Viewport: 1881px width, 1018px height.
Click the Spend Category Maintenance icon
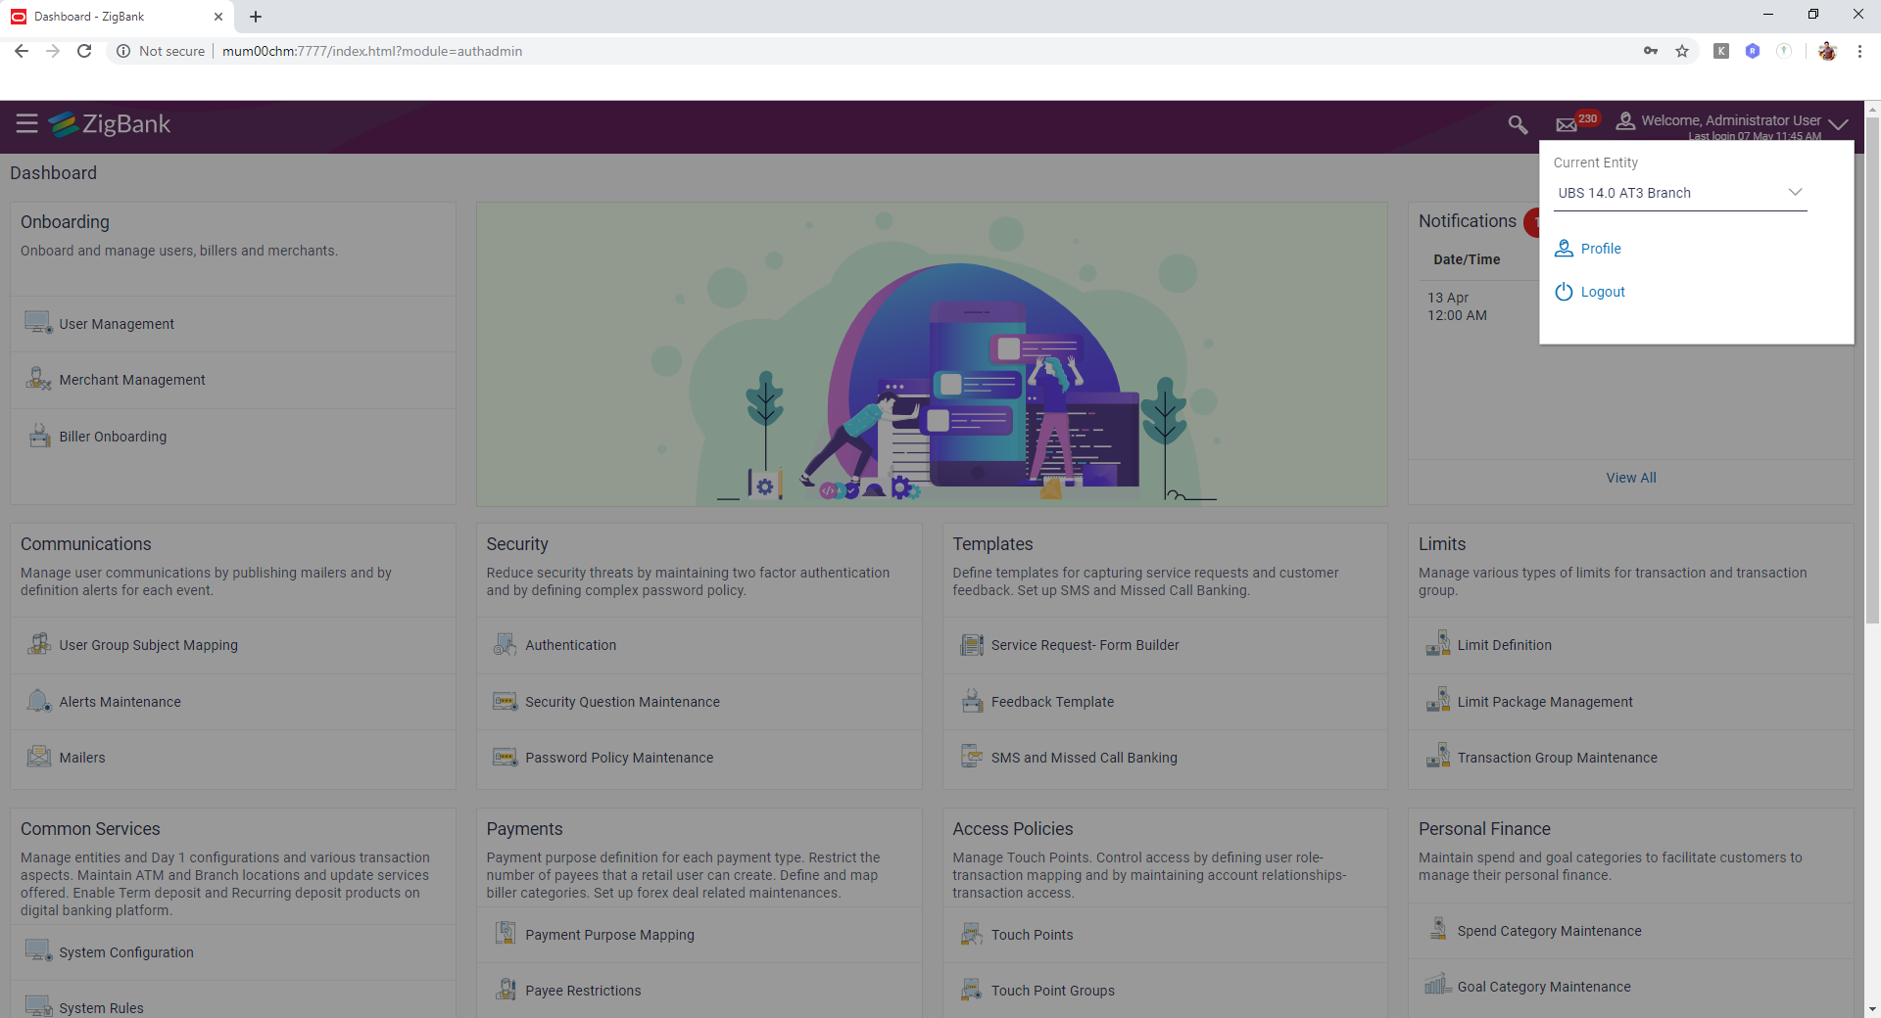pos(1437,928)
